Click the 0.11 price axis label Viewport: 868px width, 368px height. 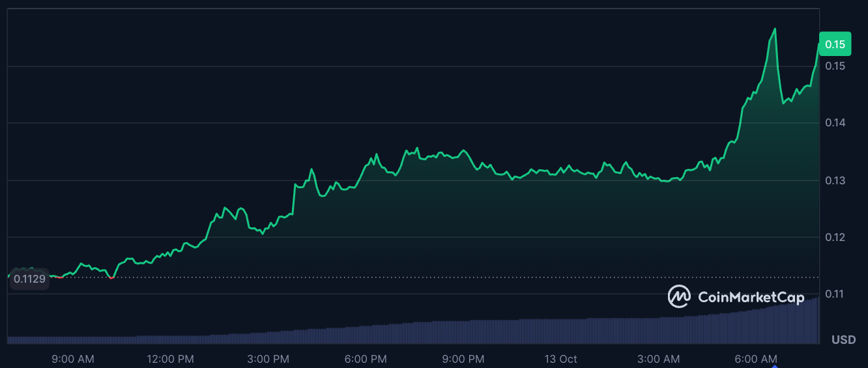click(835, 294)
